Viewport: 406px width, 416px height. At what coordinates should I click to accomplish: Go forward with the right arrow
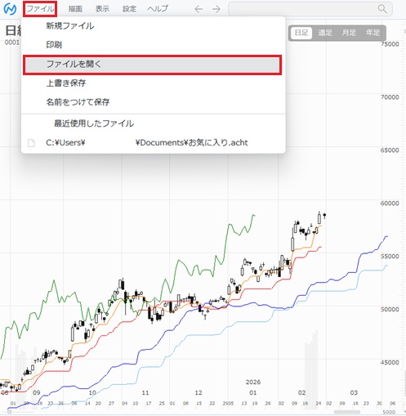[216, 9]
